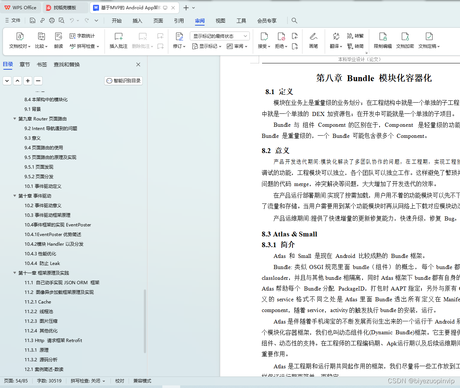
Task: Click the 朗读 read aloud icon
Action: pyautogui.click(x=59, y=36)
